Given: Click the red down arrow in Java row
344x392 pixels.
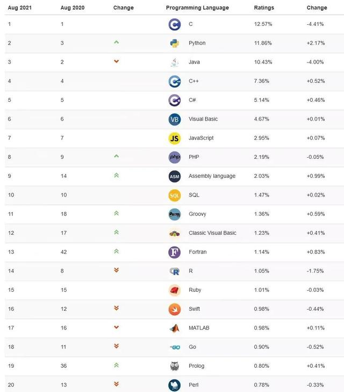Looking at the screenshot, I should (116, 61).
